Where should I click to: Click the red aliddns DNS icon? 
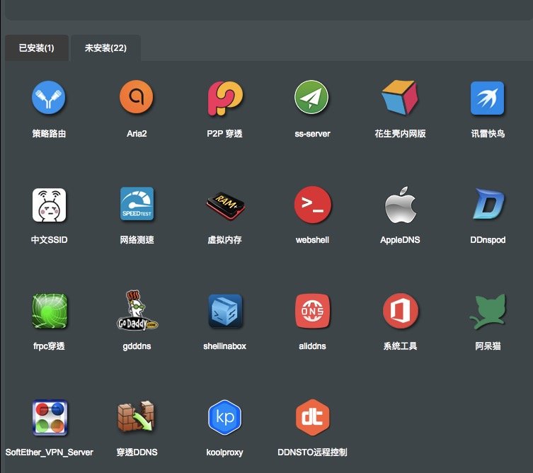pyautogui.click(x=312, y=311)
